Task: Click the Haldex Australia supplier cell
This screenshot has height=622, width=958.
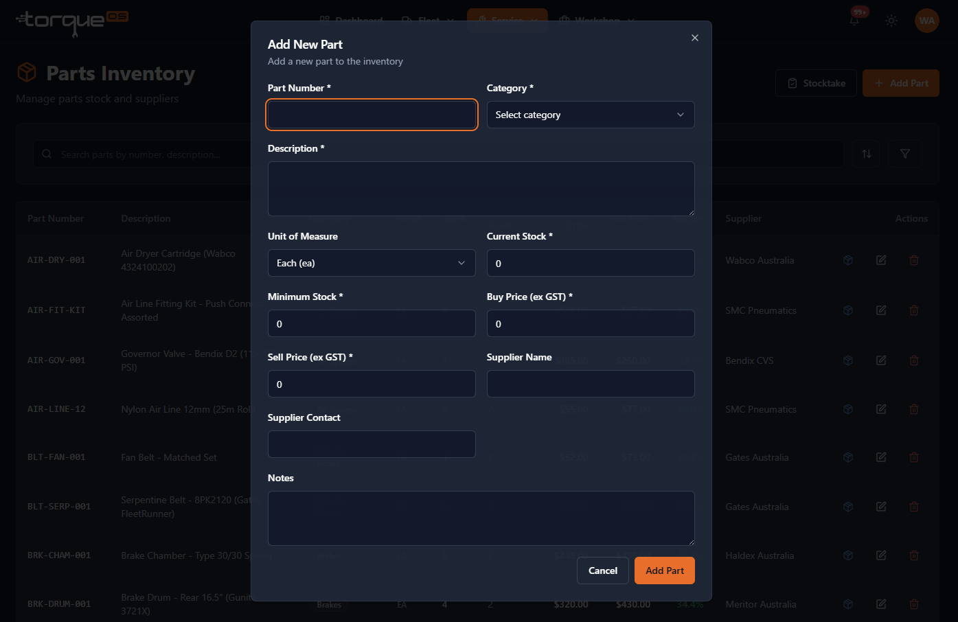Action: (x=760, y=555)
